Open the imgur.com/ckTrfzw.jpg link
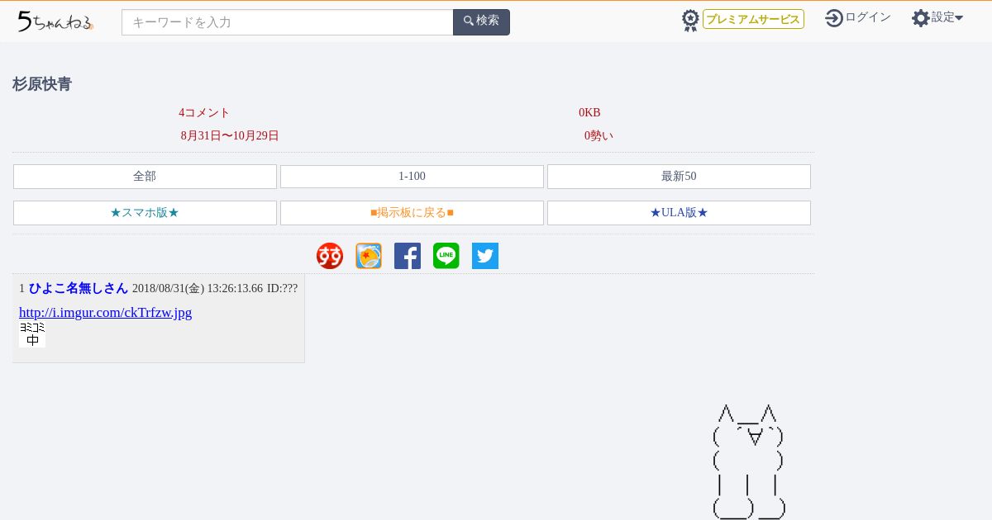 point(105,313)
